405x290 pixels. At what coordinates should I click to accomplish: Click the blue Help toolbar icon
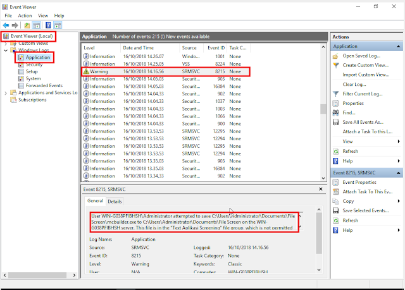tap(48, 25)
